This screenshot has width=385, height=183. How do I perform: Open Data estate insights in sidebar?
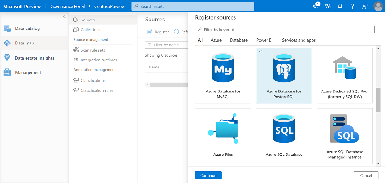click(34, 58)
